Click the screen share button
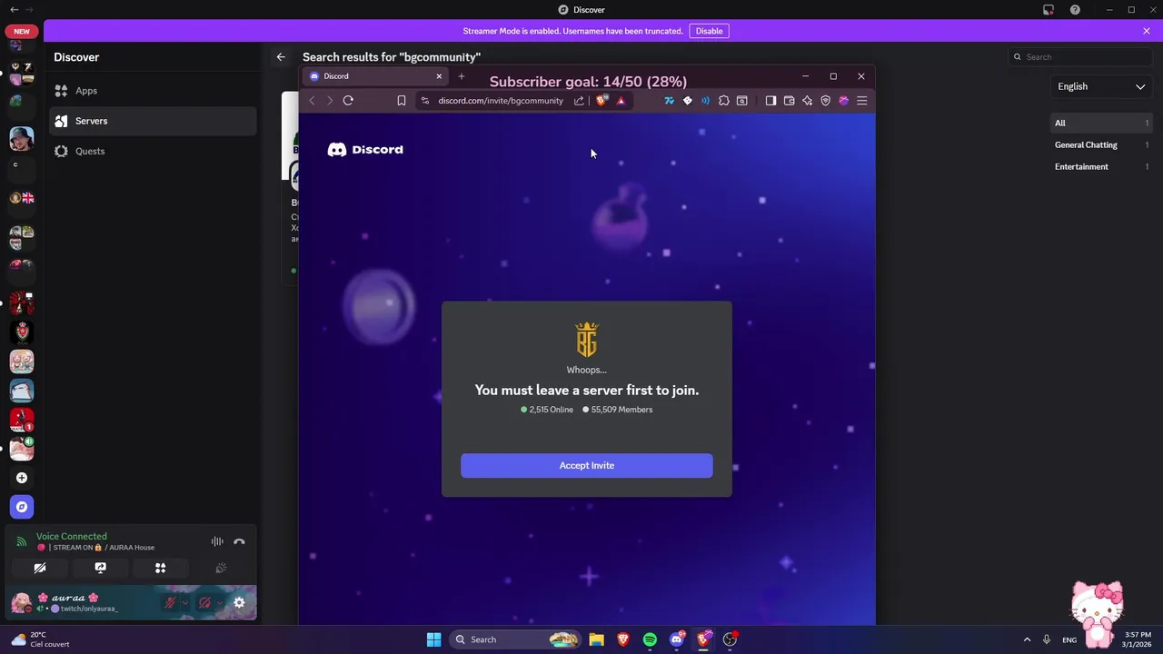This screenshot has height=654, width=1163. (100, 568)
